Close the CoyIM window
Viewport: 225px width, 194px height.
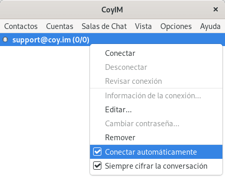point(216,9)
